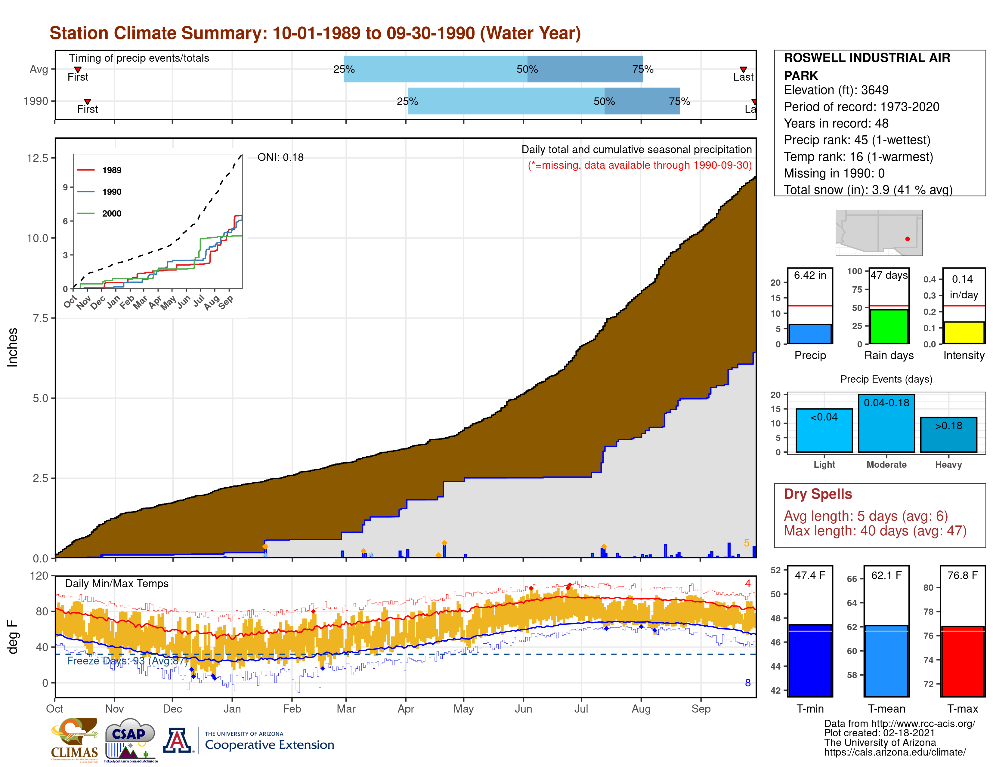Viewport: 993px width, 767px height.
Task: Click the Daily Min/Max Temps label
Action: [117, 584]
